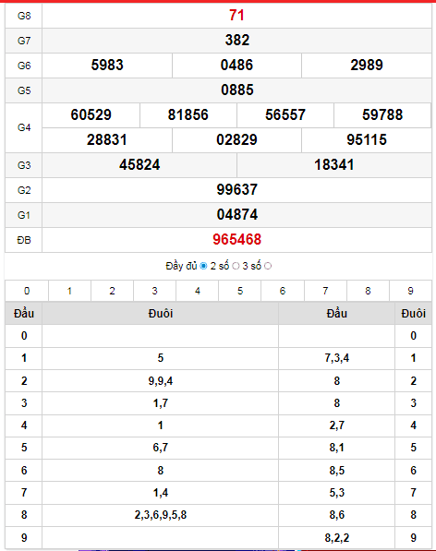This screenshot has width=436, height=551.
Task: Click the G2 prize number 99637
Action: click(237, 190)
